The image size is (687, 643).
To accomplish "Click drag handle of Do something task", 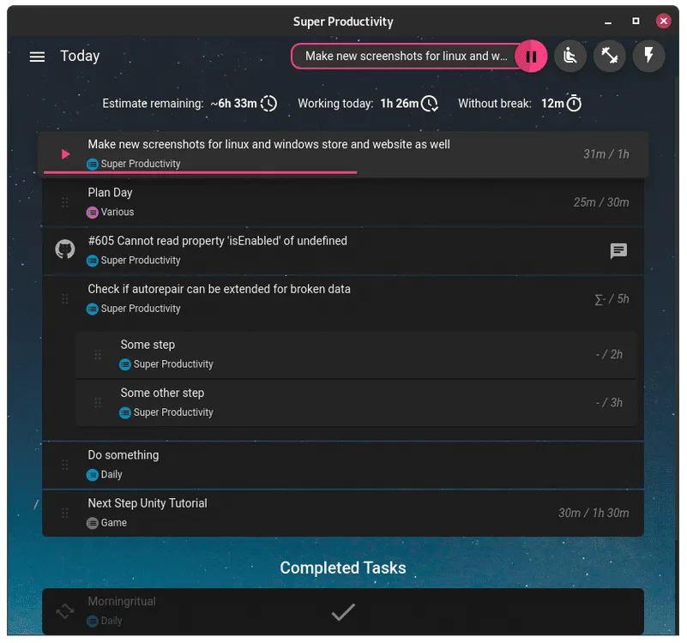I will 65,465.
